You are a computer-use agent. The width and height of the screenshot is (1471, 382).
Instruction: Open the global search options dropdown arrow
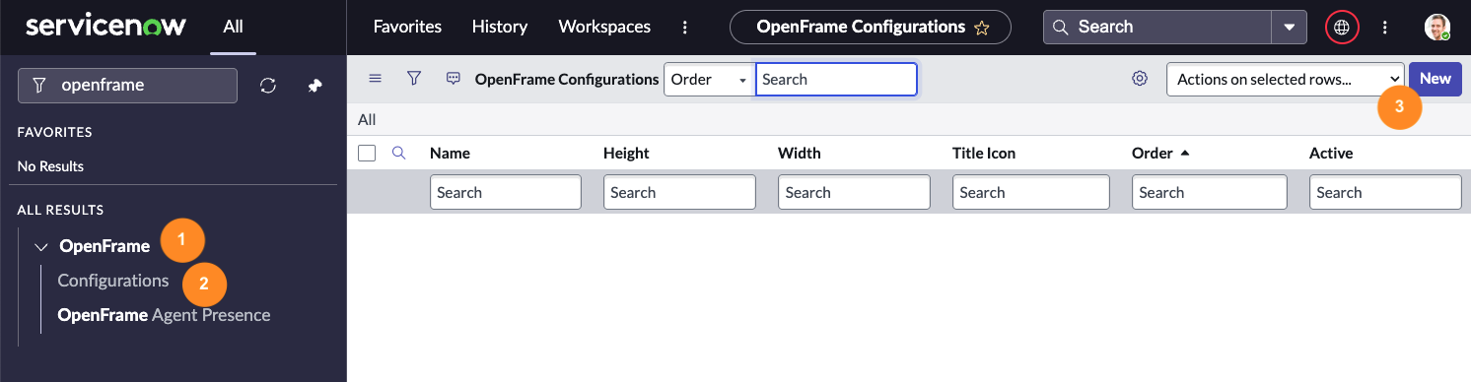[x=1289, y=28]
